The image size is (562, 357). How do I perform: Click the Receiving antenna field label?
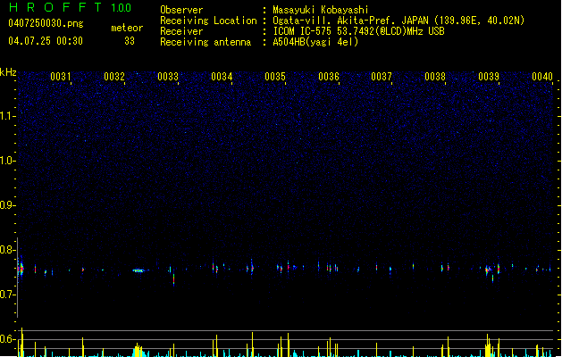(206, 42)
